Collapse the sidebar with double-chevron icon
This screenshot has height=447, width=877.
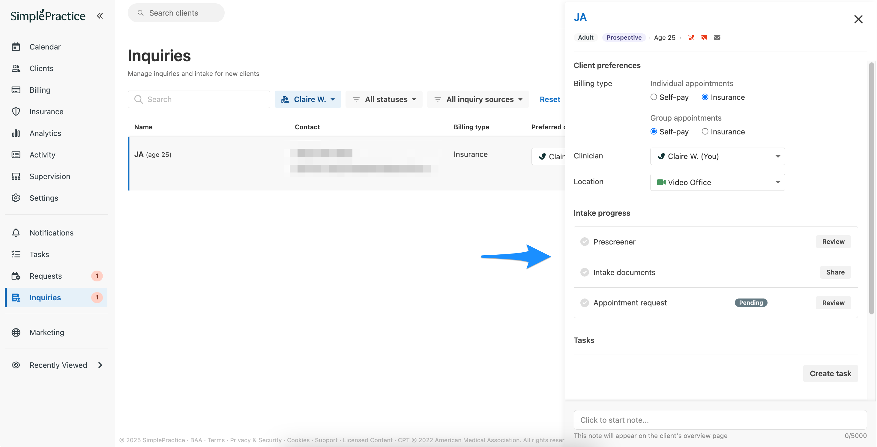pyautogui.click(x=100, y=16)
